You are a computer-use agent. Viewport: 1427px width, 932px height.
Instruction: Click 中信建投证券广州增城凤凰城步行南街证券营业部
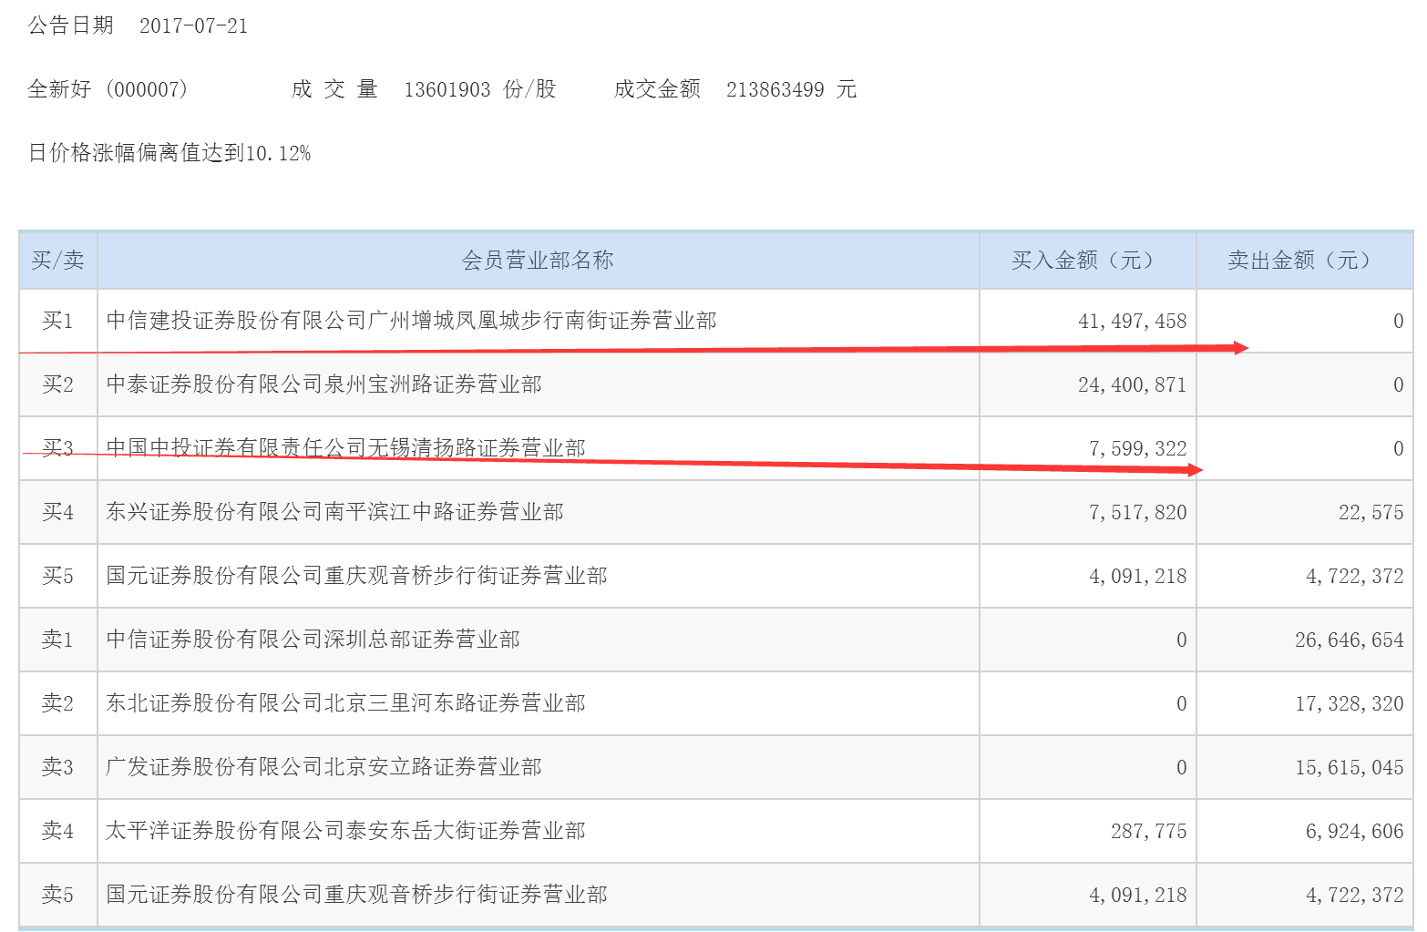(412, 321)
